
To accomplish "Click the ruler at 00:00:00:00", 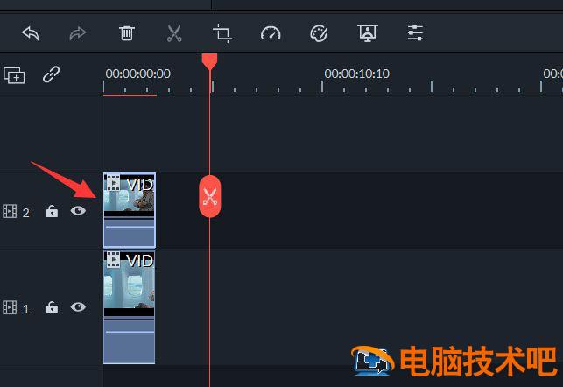I will tap(137, 74).
